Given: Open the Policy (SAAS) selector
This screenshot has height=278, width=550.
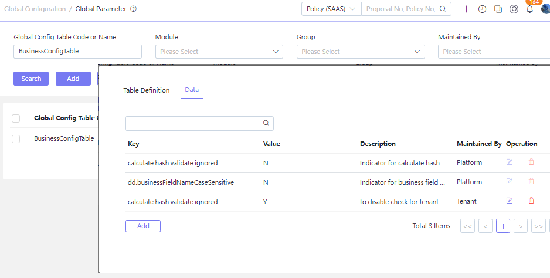Looking at the screenshot, I should point(331,9).
